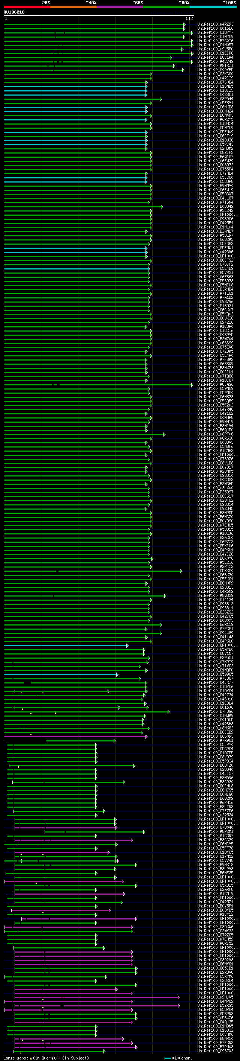Select label UniRef100_A8N682

[215, 728]
